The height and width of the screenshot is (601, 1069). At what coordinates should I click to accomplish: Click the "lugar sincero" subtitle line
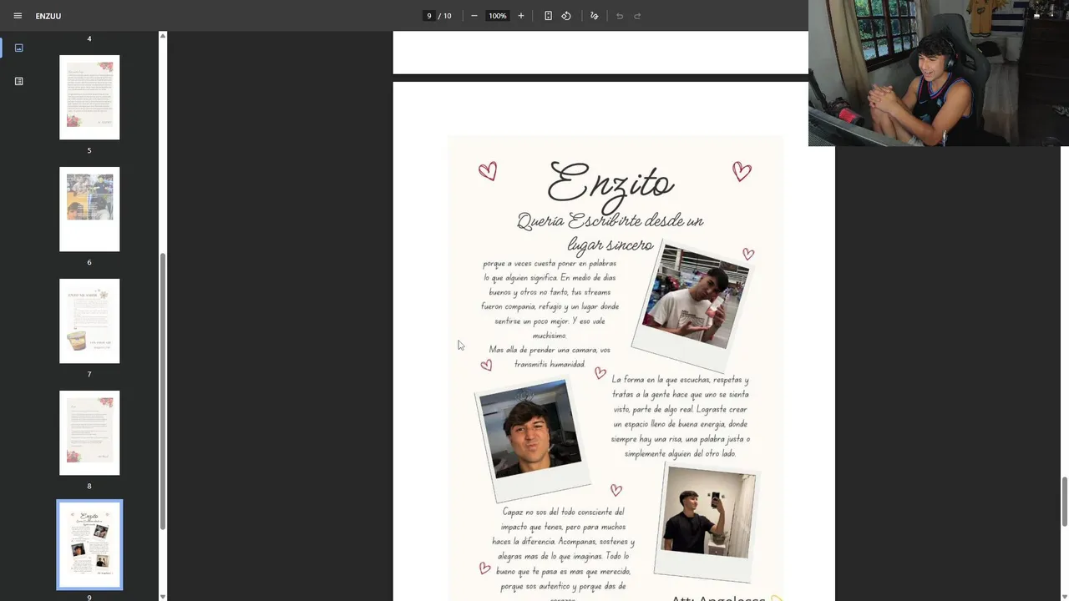click(610, 245)
